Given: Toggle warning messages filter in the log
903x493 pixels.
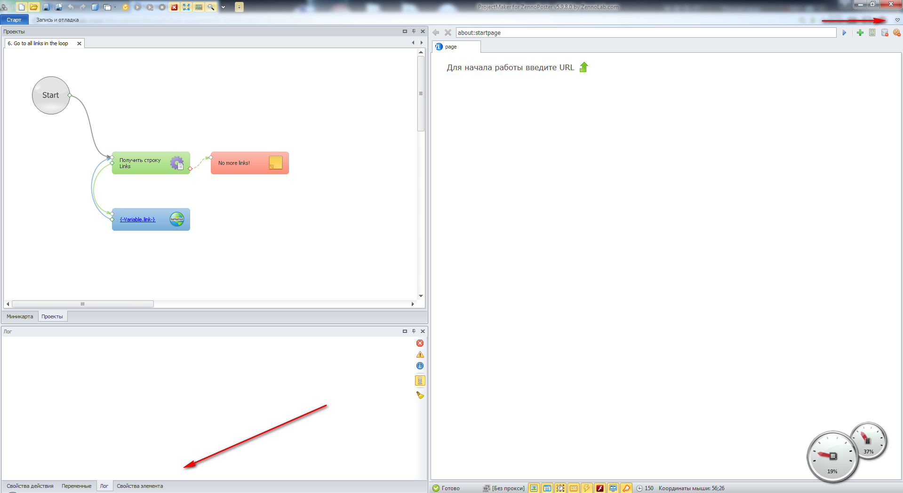Looking at the screenshot, I should tap(420, 355).
